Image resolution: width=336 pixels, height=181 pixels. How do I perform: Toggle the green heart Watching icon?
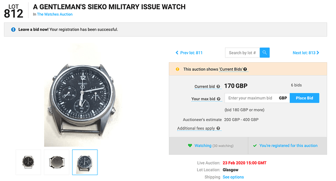(190, 145)
